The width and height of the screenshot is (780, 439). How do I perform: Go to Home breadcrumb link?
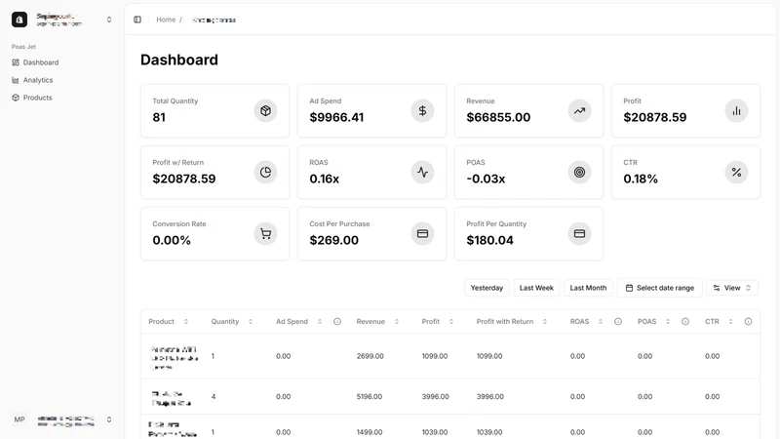coord(166,20)
